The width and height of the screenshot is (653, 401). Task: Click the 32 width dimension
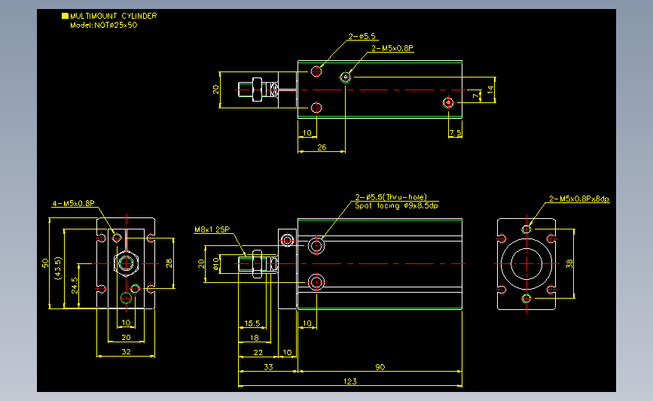(126, 351)
